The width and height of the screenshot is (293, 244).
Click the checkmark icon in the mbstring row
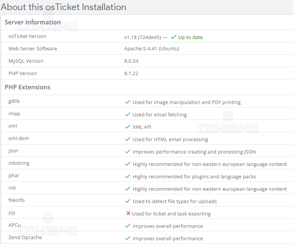click(128, 164)
